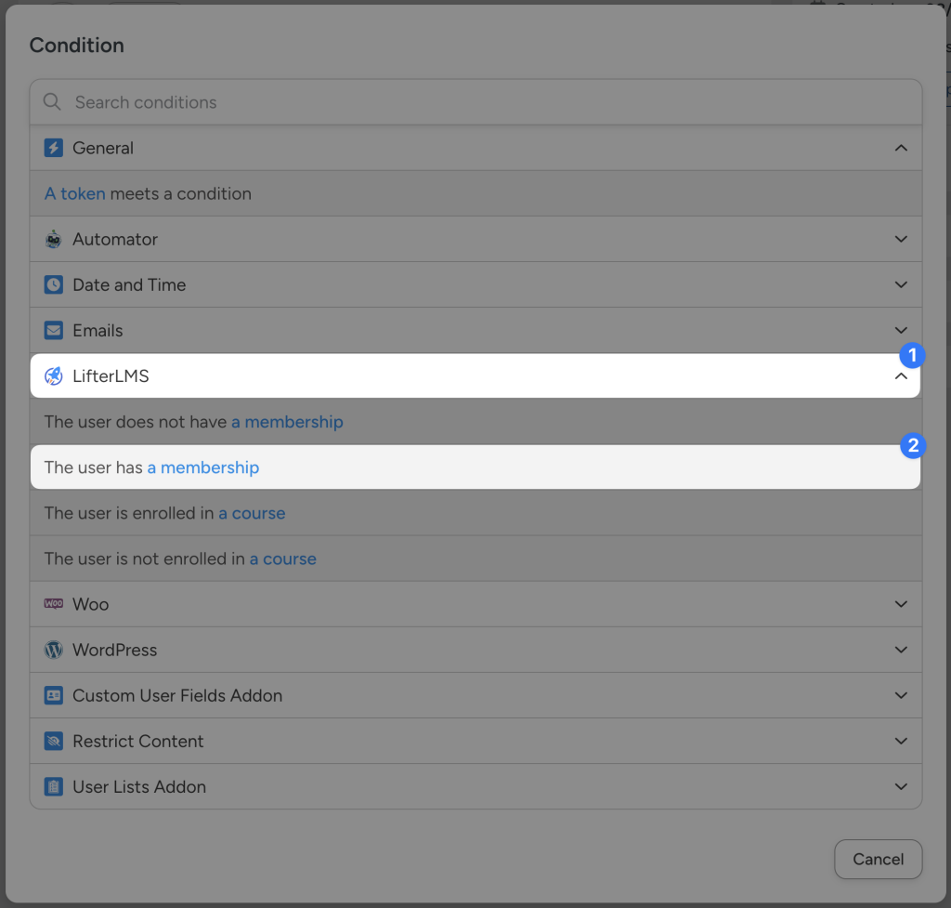Choose 'The user does not have a membership'

coord(192,421)
